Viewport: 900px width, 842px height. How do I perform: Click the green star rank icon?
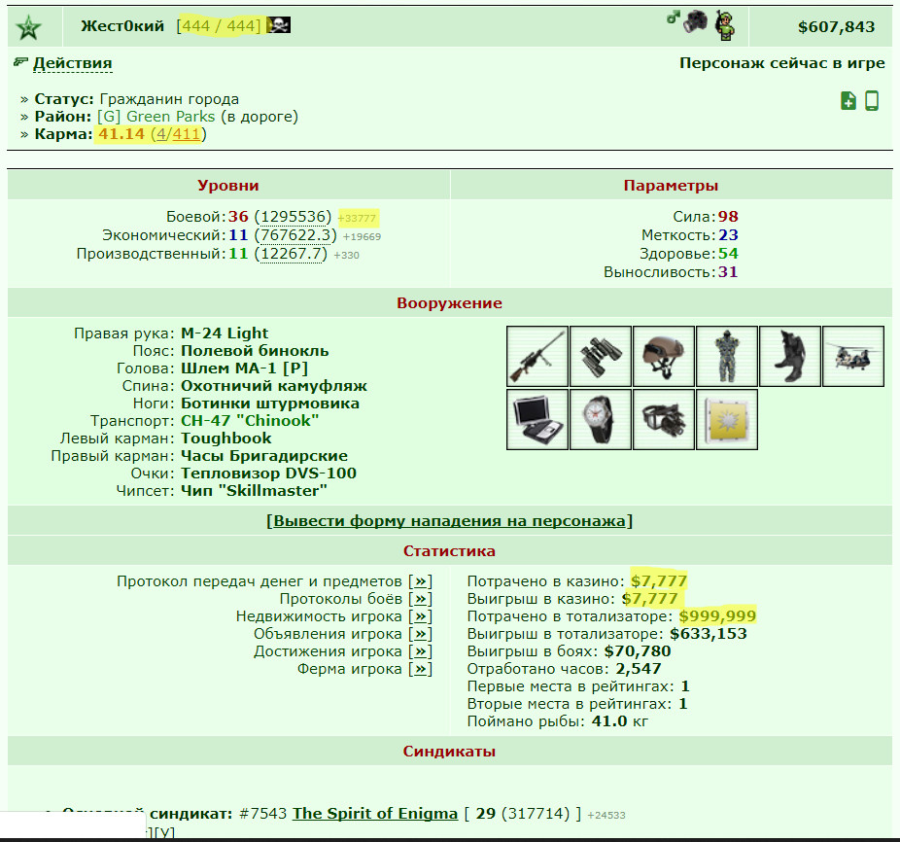click(x=29, y=27)
